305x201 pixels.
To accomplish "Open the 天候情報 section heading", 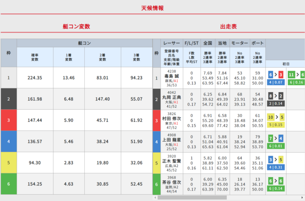I will pyautogui.click(x=152, y=8).
